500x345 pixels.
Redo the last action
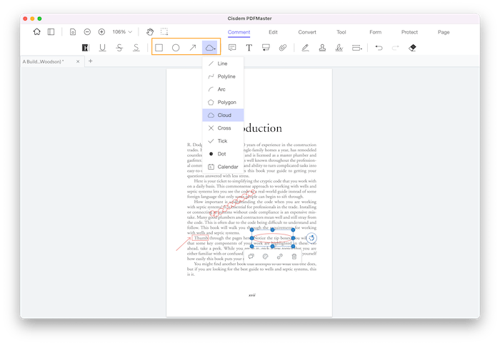[396, 48]
